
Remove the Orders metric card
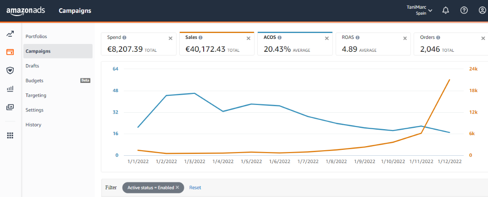(x=483, y=38)
